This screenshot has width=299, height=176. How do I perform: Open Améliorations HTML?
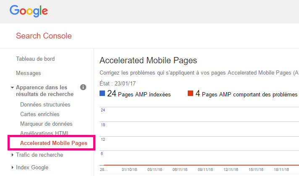[44, 133]
